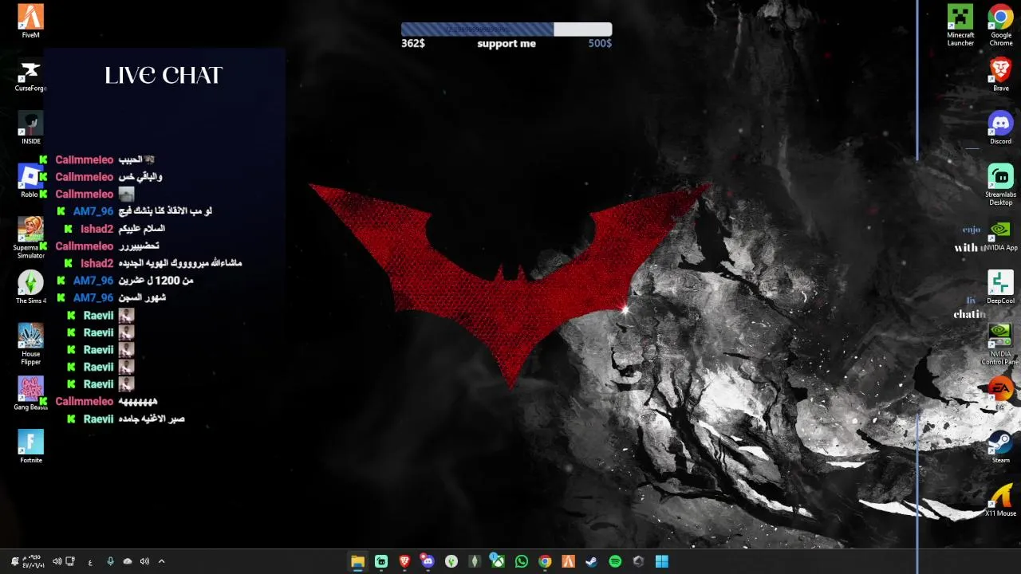Launch CurseForge from the desktop
Screen dimensions: 1021x574
30,76
